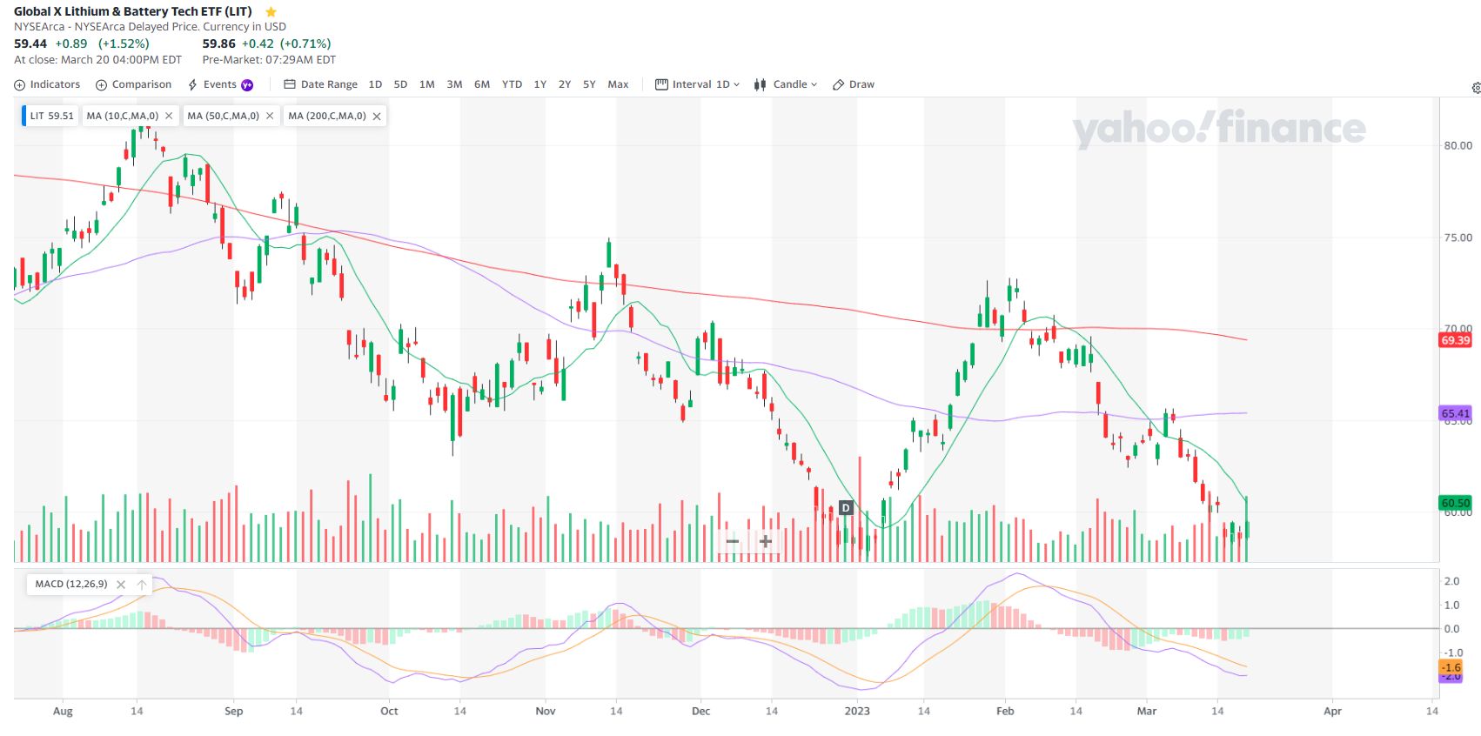The height and width of the screenshot is (736, 1481).
Task: Click the purple Y+ premium badge
Action: tap(247, 85)
